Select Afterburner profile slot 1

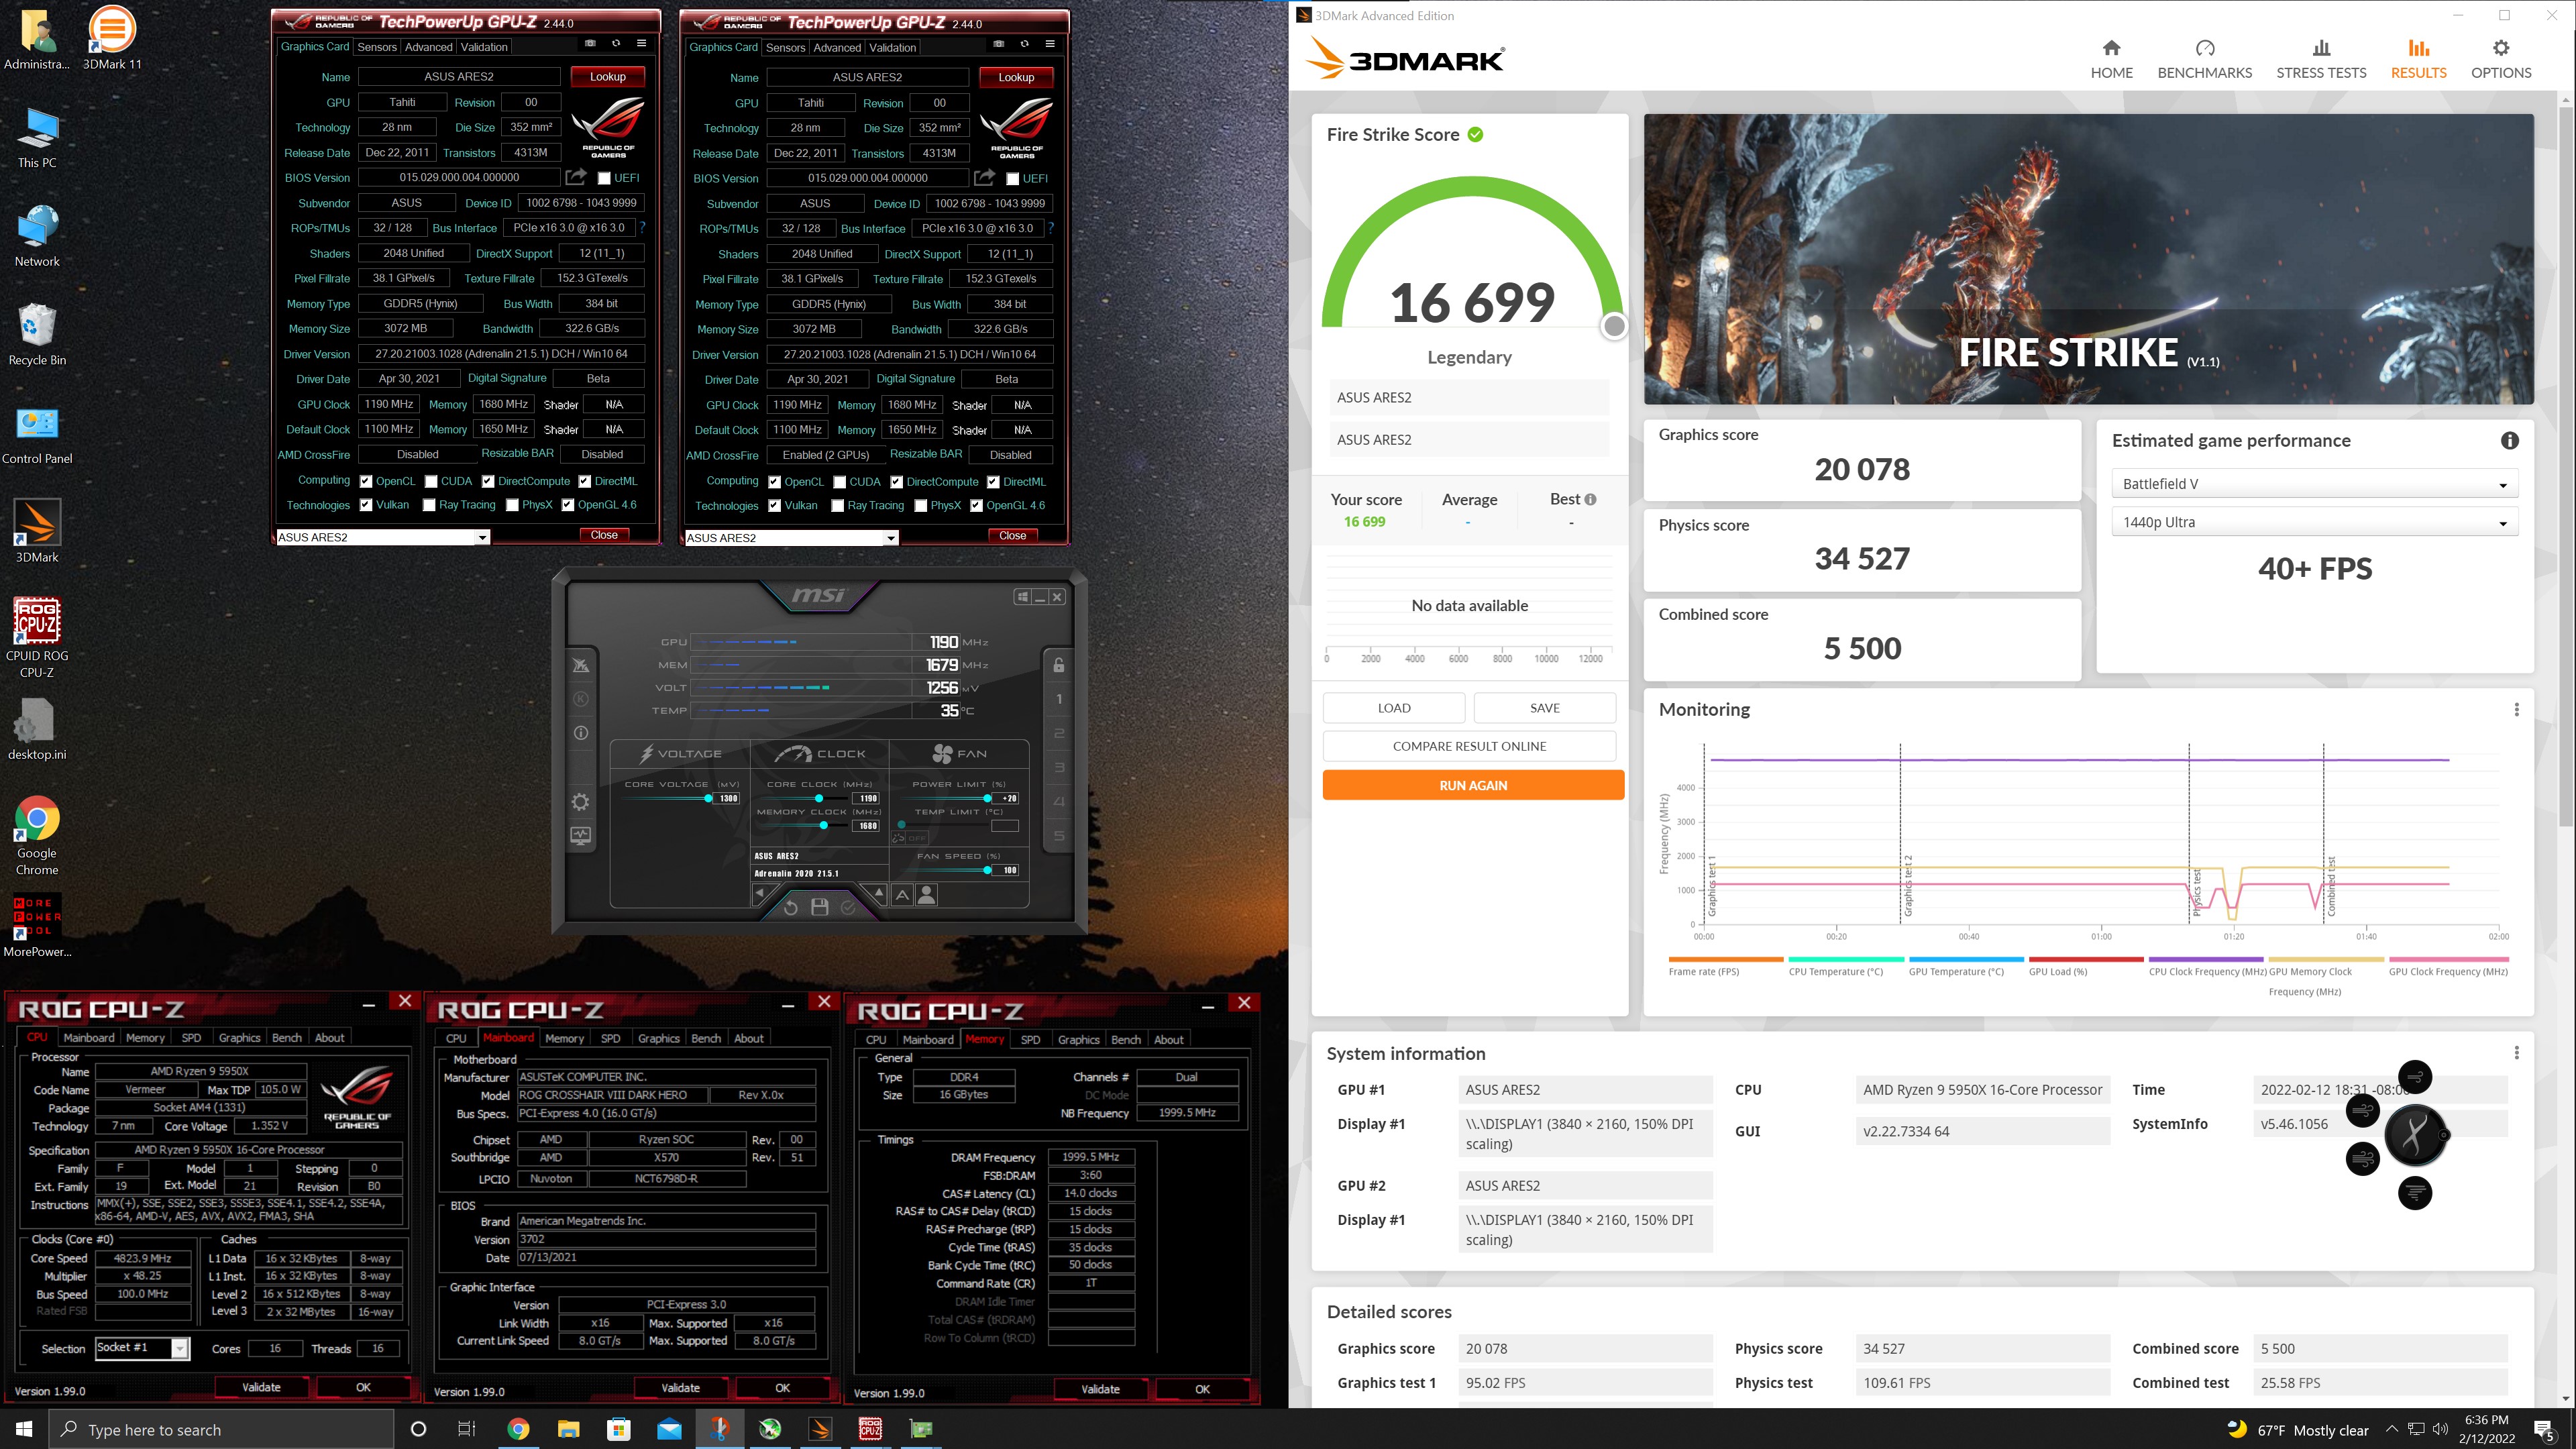coord(1059,700)
